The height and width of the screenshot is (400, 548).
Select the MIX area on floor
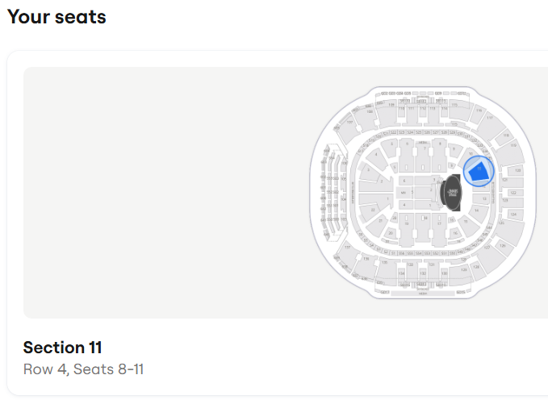404,193
